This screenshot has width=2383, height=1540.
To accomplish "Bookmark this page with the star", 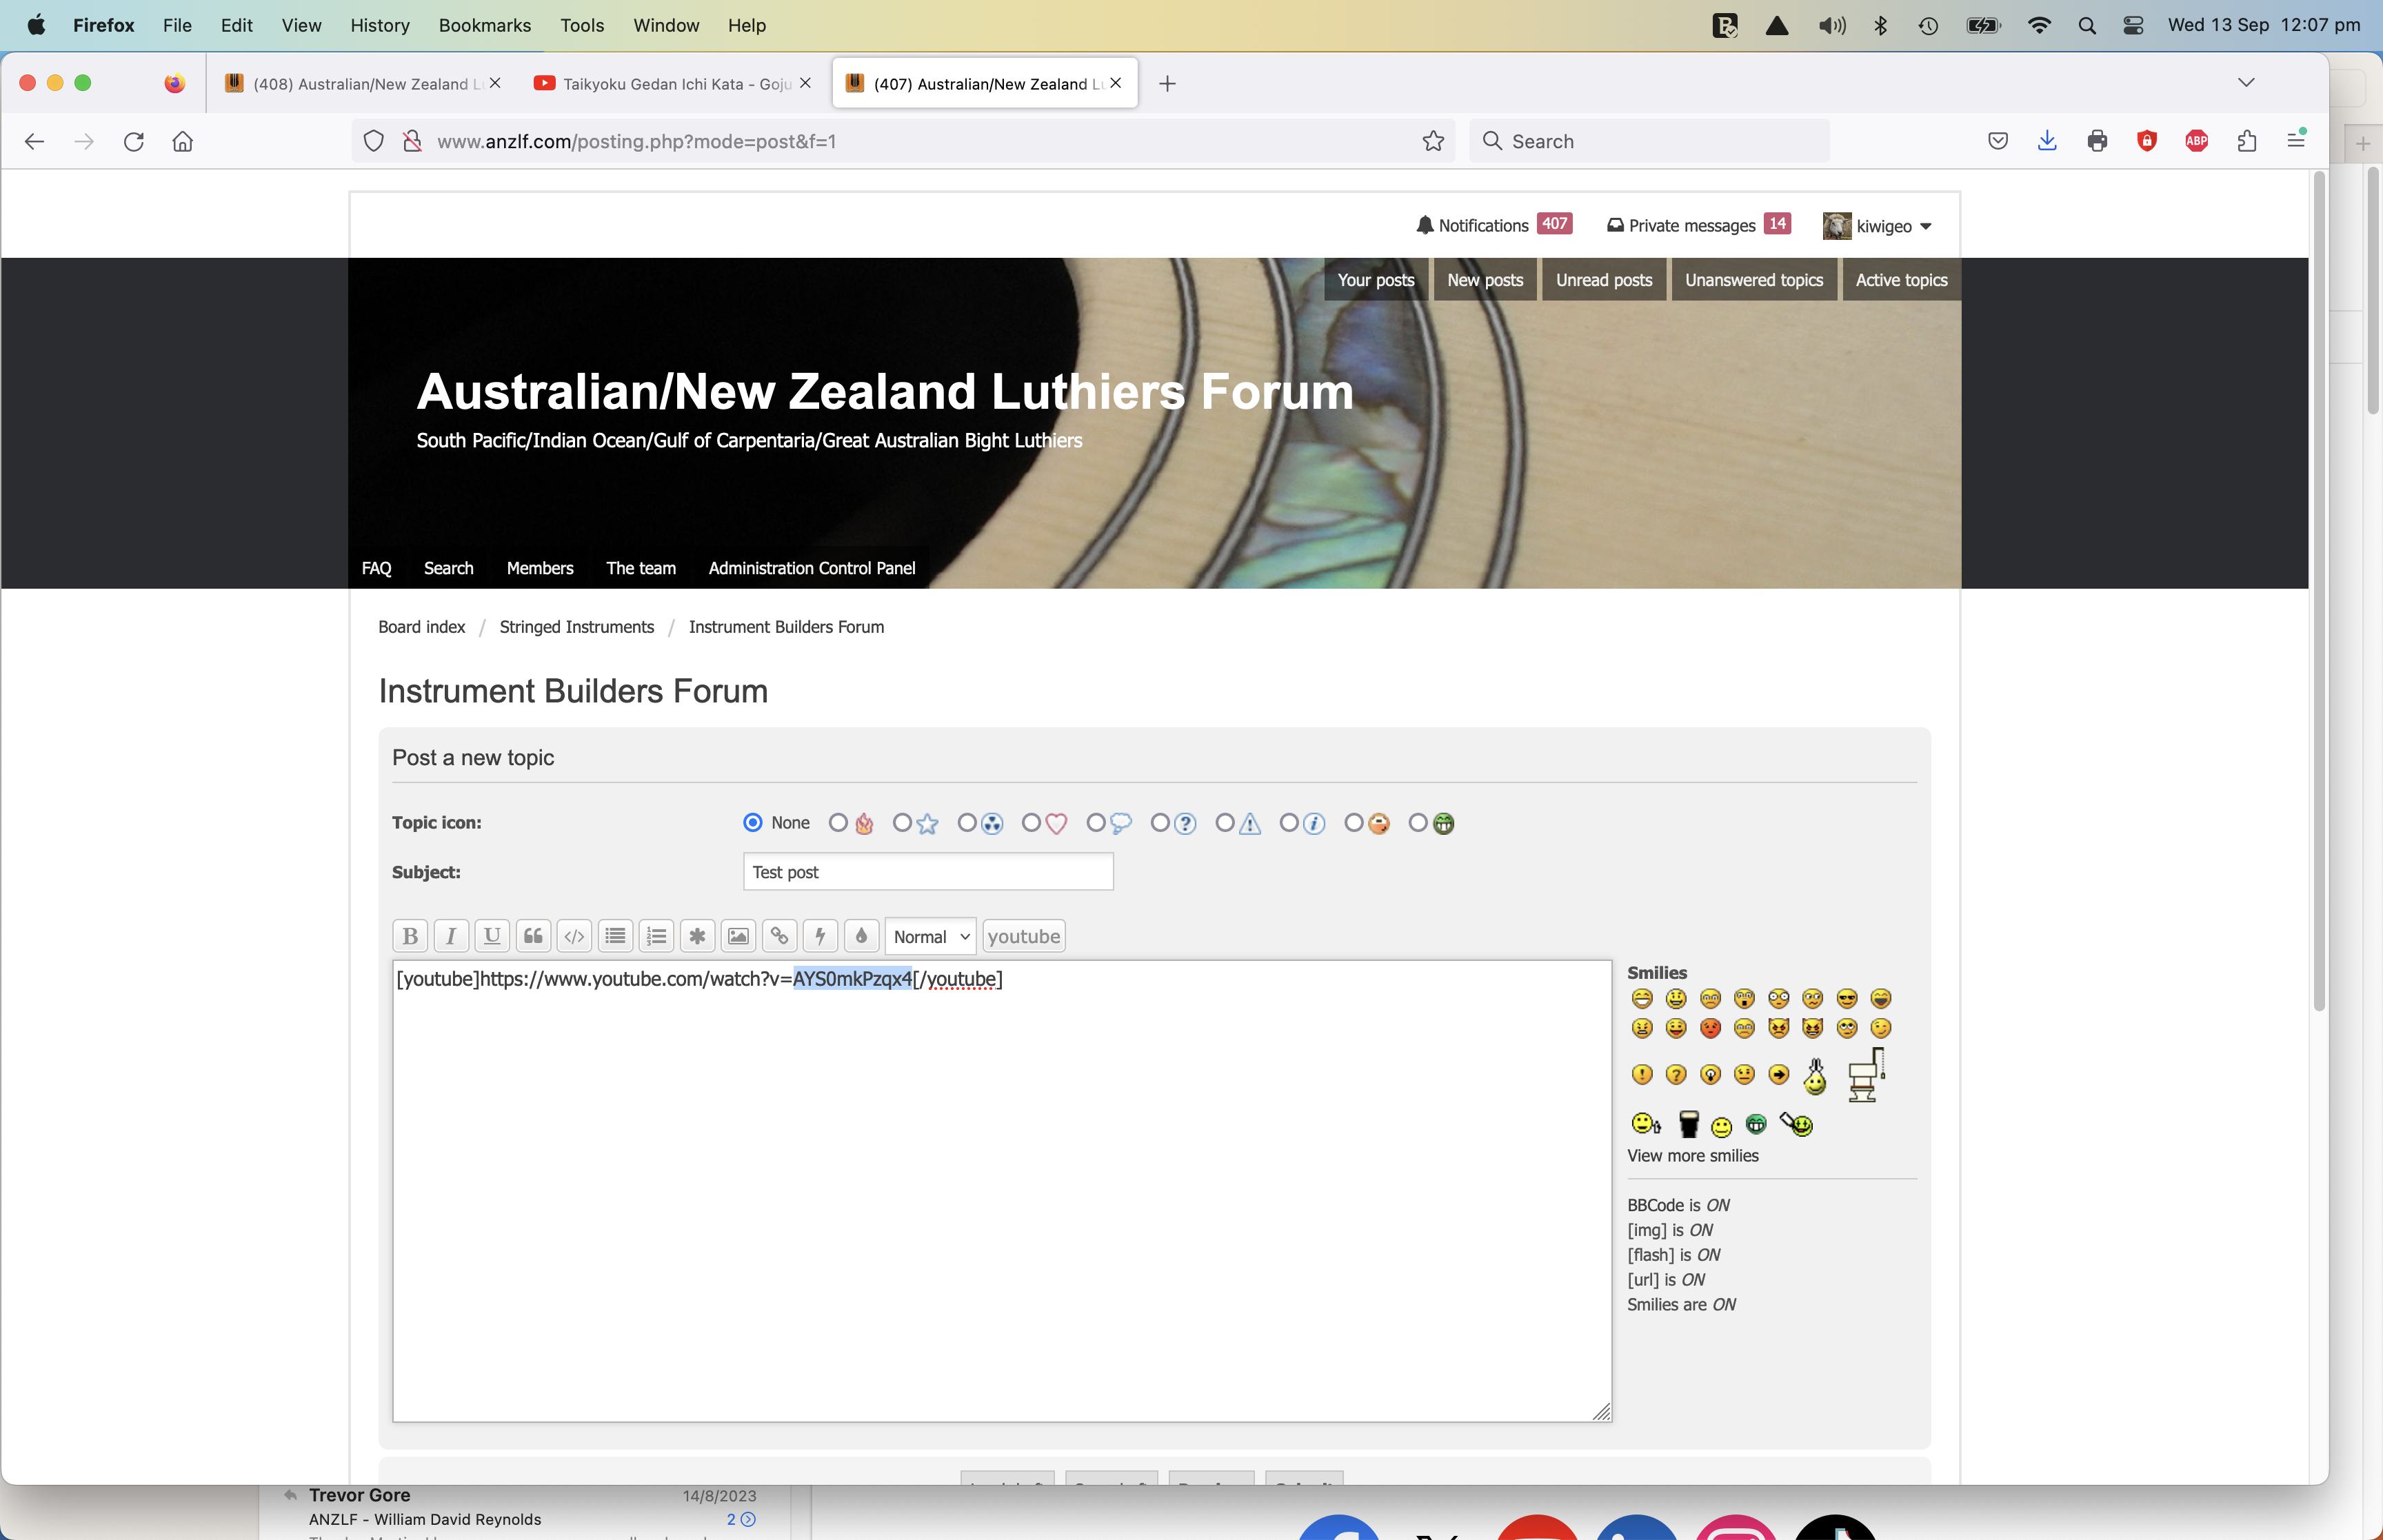I will coord(1433,141).
